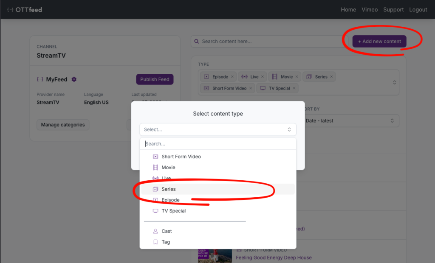
Task: Remove the Movie type filter chip
Action: [297, 77]
